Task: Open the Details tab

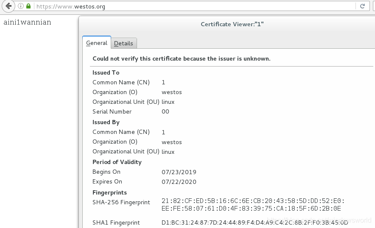Action: point(123,43)
